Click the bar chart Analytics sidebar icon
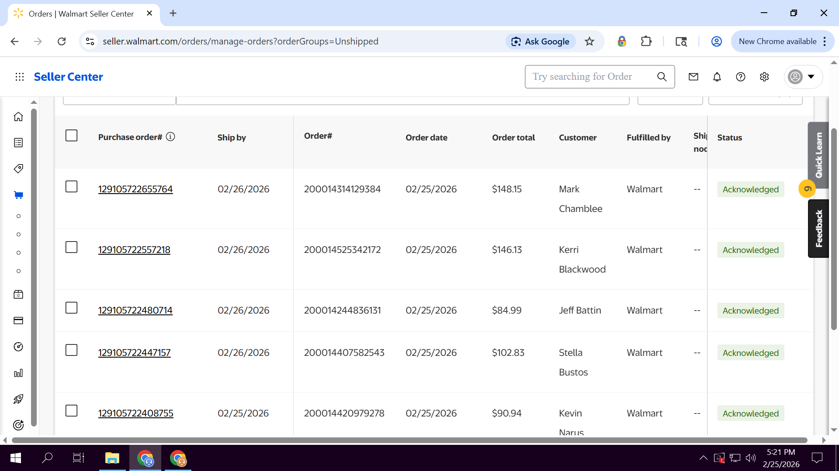 pyautogui.click(x=18, y=373)
